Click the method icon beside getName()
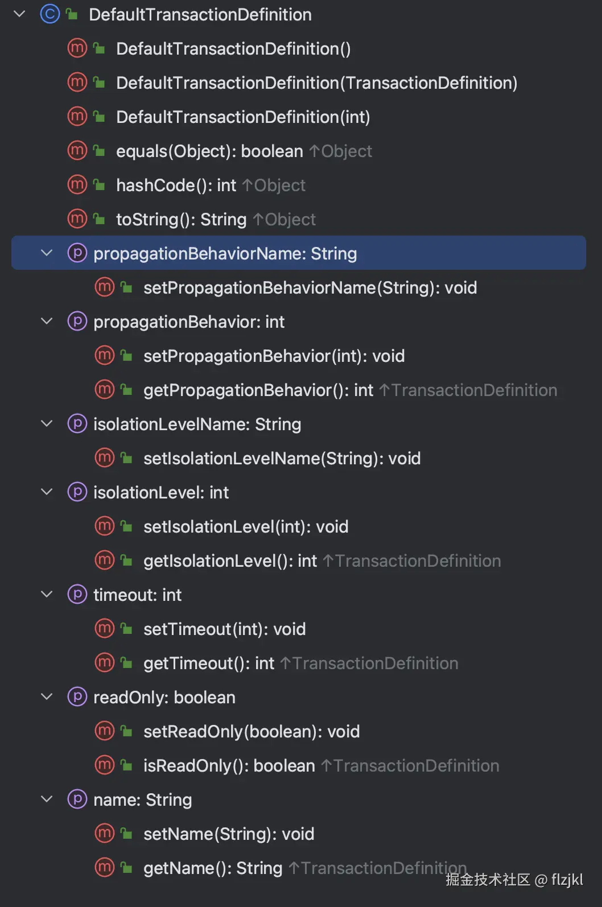The image size is (602, 907). (x=104, y=868)
